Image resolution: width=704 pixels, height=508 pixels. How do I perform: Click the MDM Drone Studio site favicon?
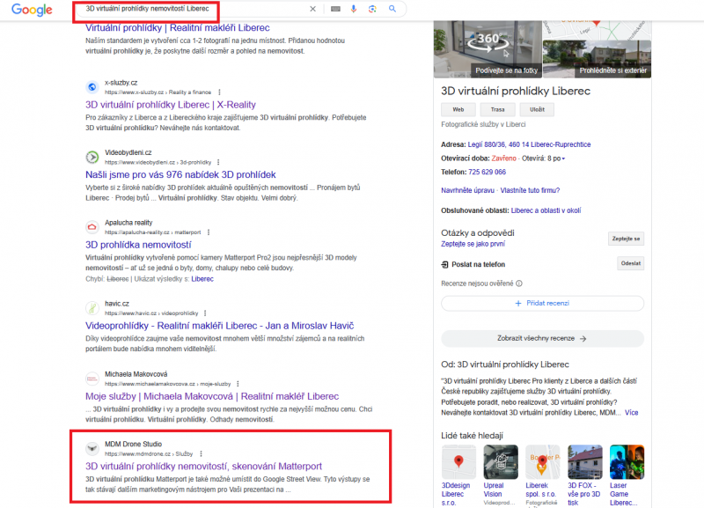tap(92, 449)
